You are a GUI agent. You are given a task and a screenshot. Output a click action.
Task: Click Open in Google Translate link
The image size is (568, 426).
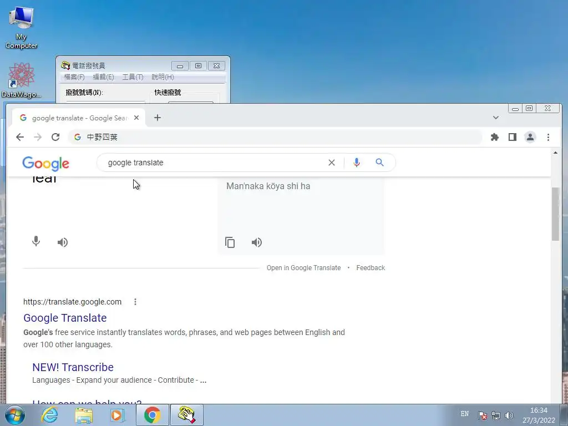303,268
